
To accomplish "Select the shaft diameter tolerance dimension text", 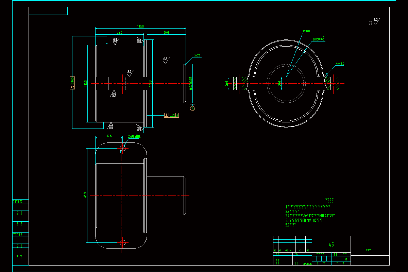I will (191, 83).
